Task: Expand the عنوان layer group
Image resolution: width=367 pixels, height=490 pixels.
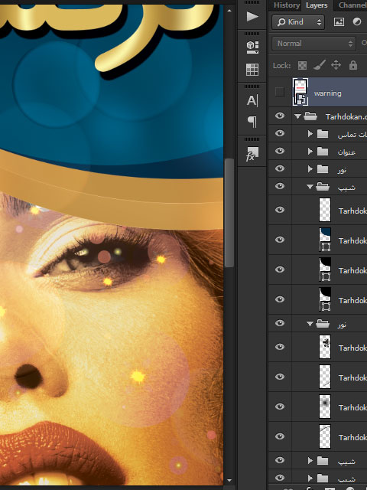Action: (x=310, y=152)
